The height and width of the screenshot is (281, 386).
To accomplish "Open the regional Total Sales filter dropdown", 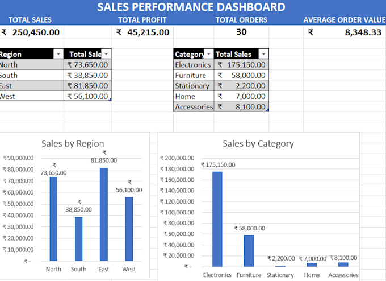I will (106, 54).
